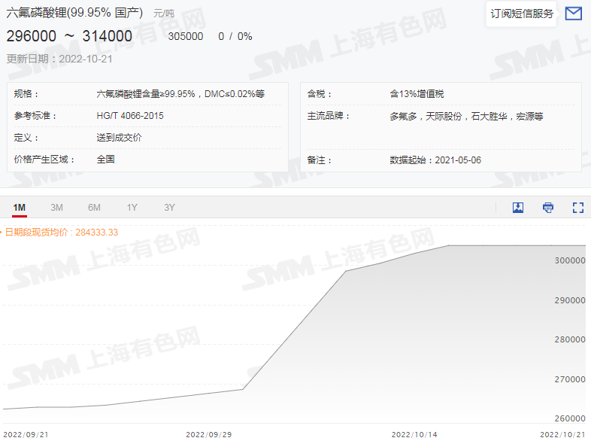Select the 3M time range tab

click(x=56, y=208)
